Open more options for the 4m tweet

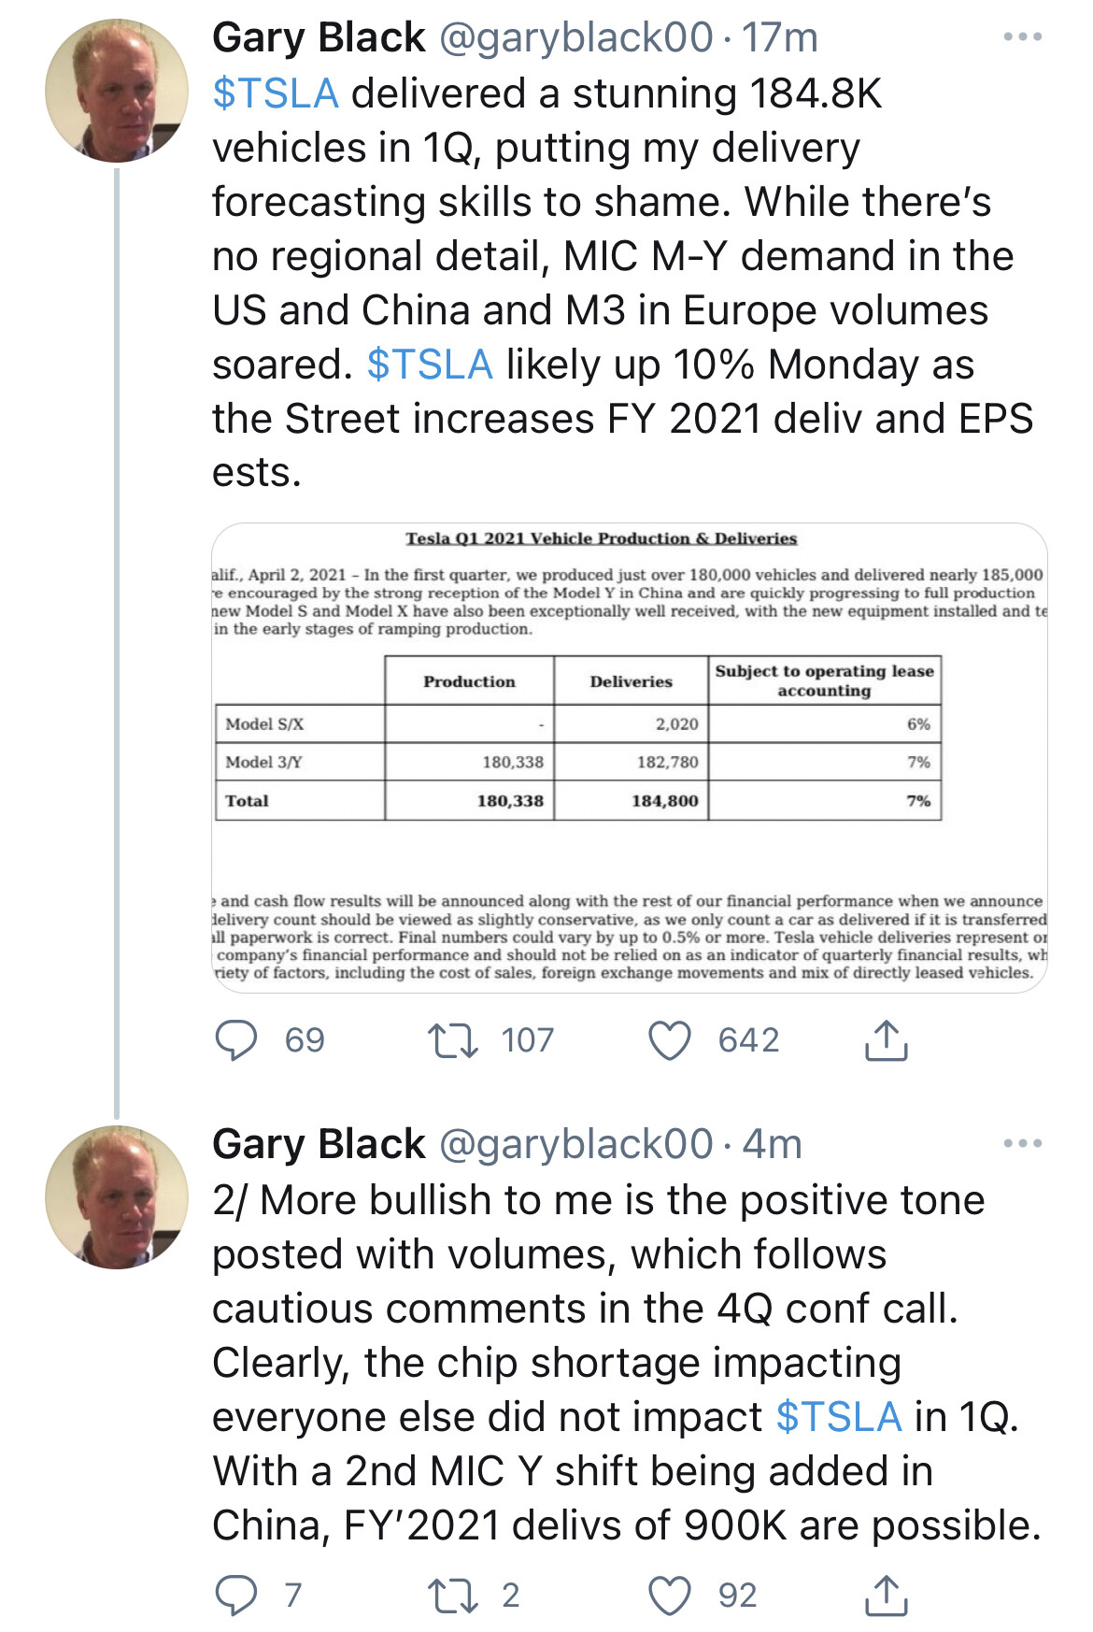click(1022, 1143)
